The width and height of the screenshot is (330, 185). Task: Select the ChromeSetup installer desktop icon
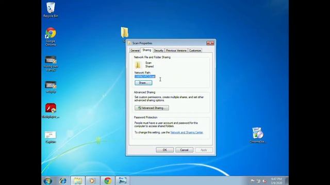point(258,135)
